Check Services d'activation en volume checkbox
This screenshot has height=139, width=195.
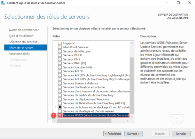click(60, 87)
